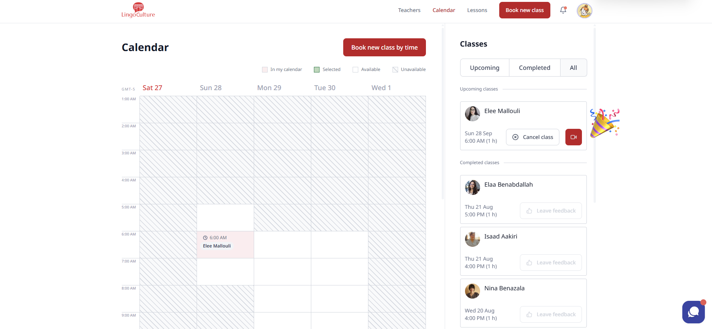Go to the Teachers page
Image resolution: width=712 pixels, height=329 pixels.
point(409,10)
